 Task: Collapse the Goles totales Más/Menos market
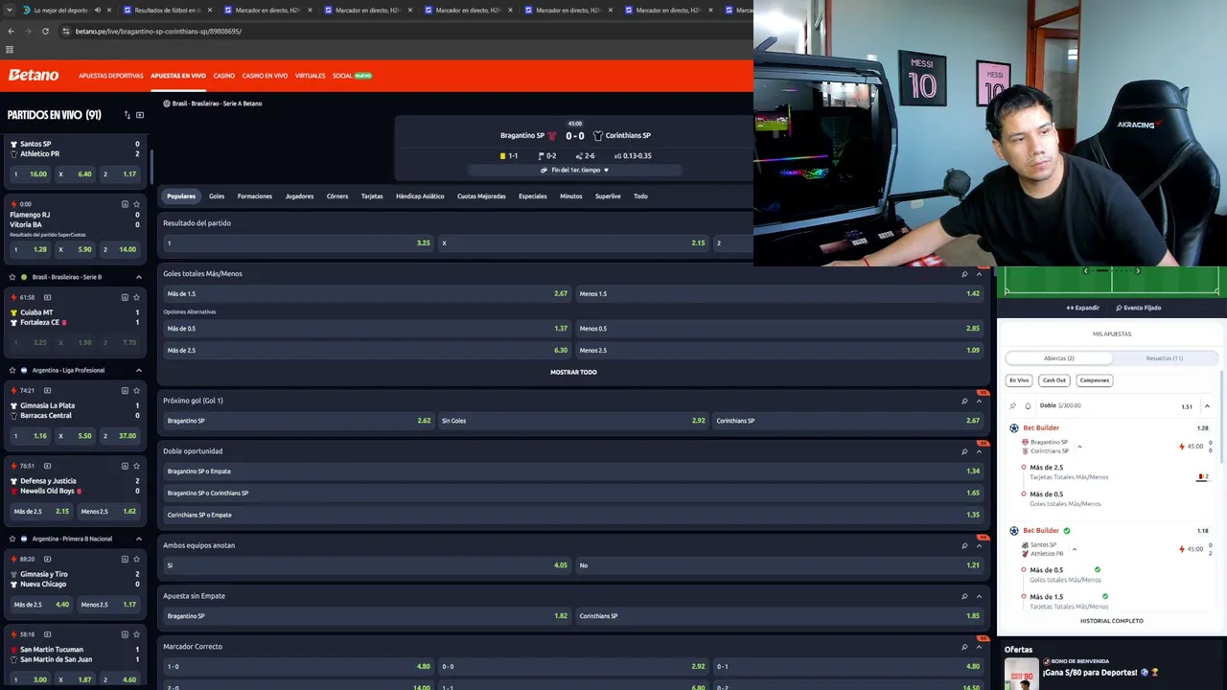pos(979,274)
